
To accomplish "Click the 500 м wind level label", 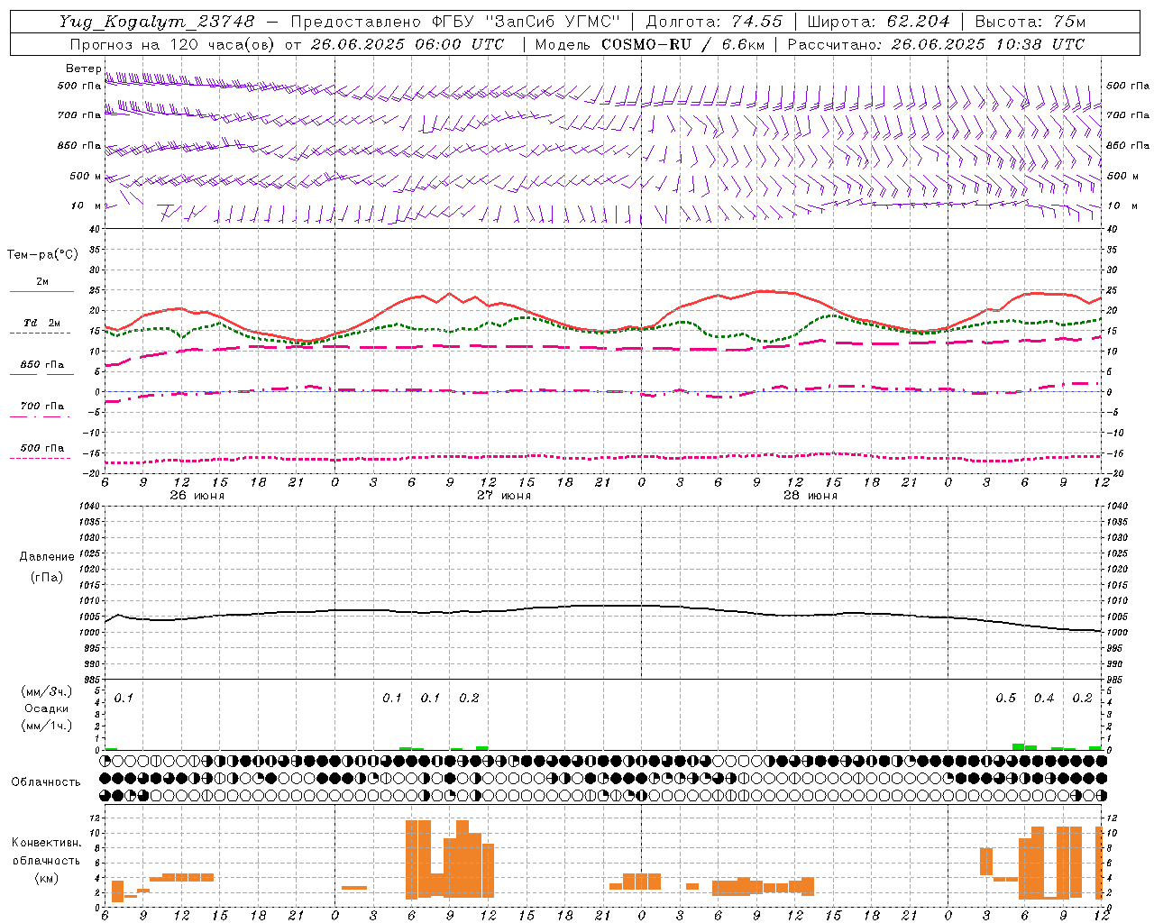I will [86, 176].
